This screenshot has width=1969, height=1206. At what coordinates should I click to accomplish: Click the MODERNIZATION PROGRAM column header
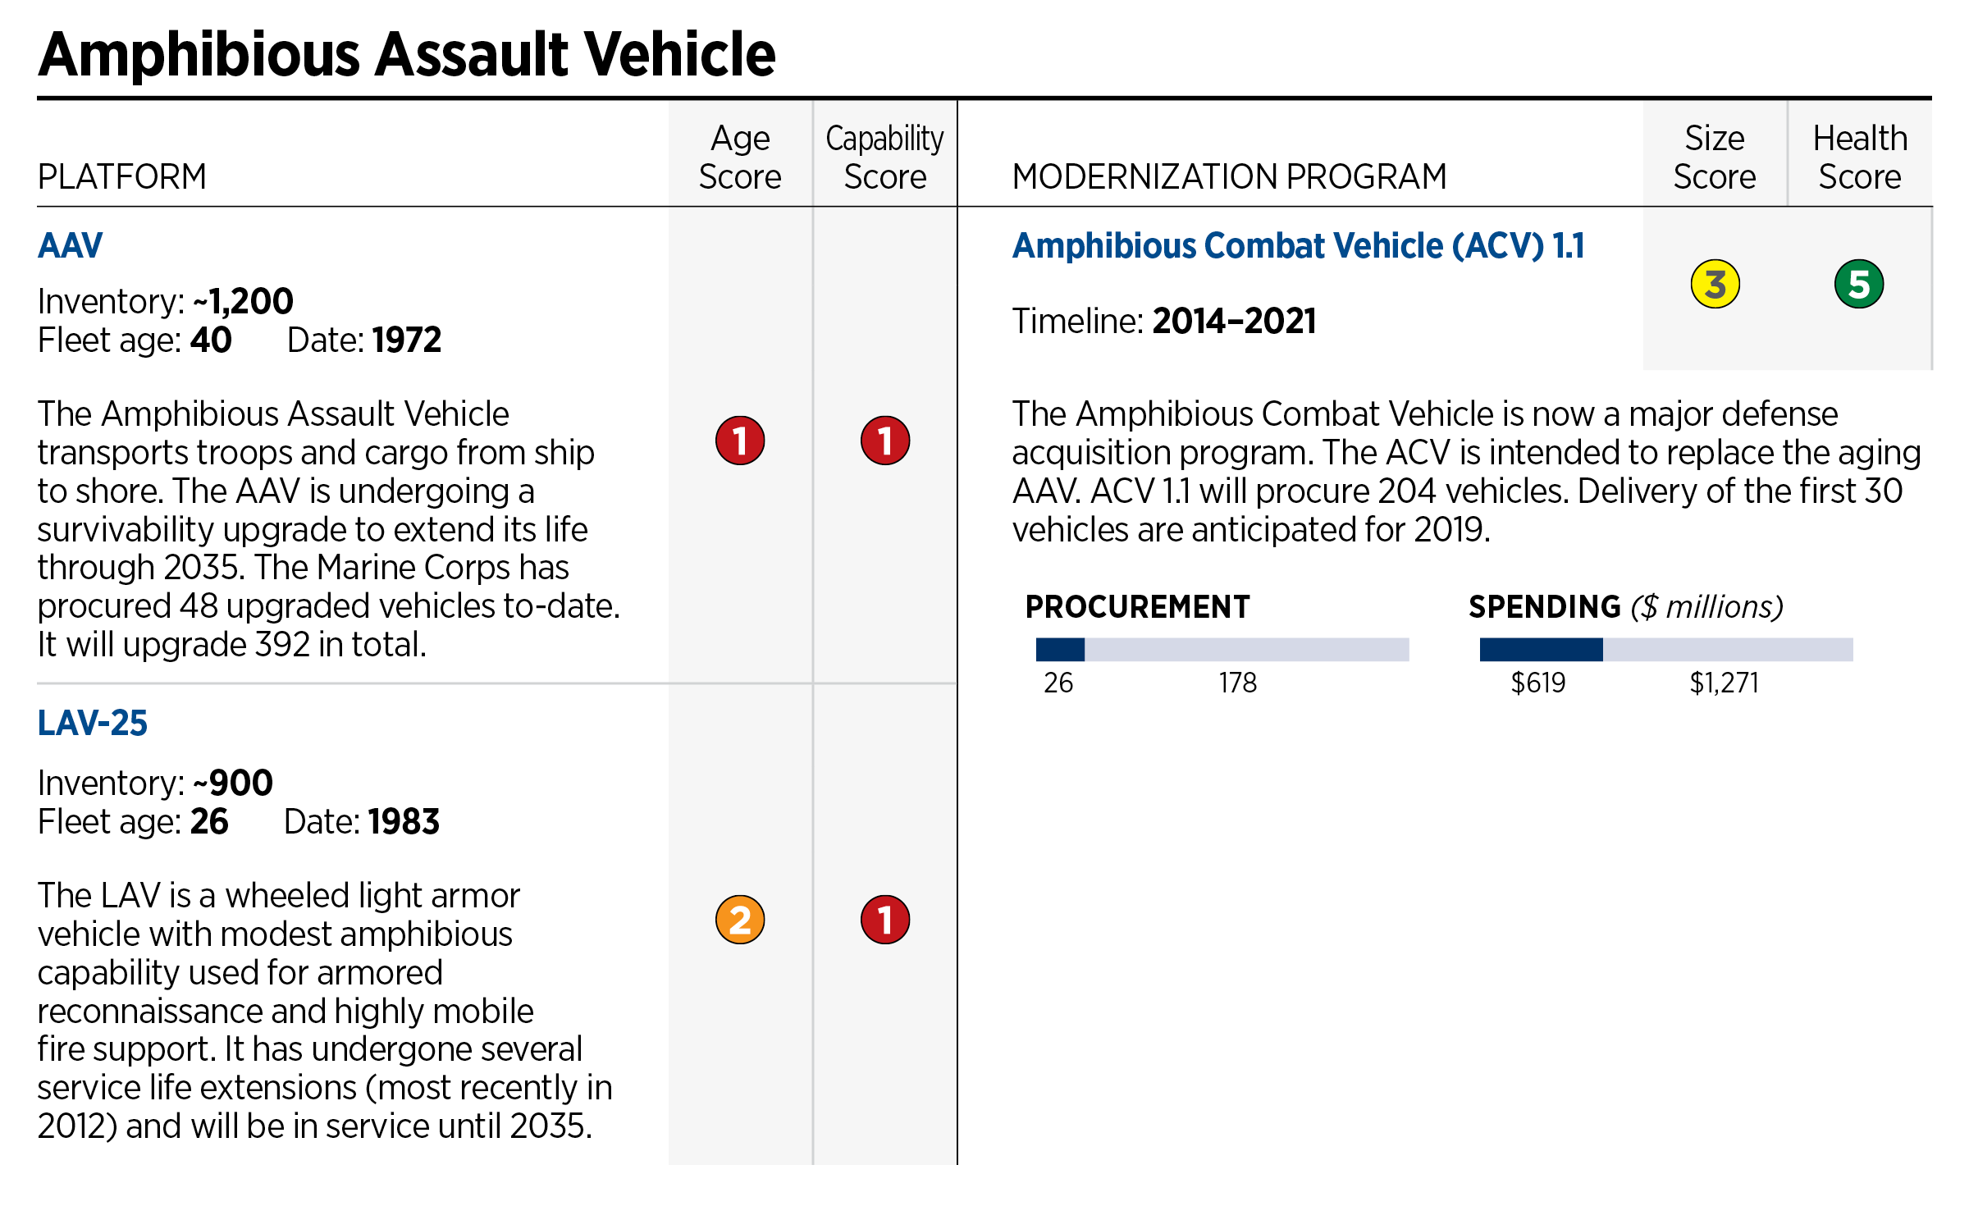[x=1229, y=177]
